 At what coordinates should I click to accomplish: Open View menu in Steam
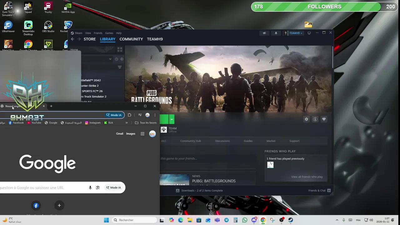pos(88,33)
